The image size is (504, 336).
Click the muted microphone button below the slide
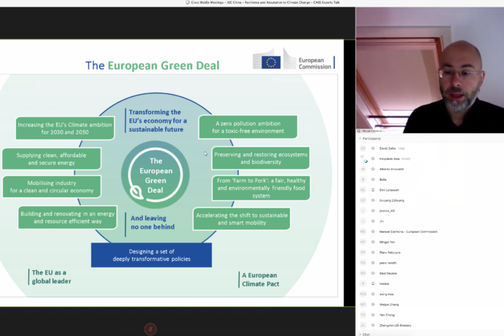coord(150,329)
